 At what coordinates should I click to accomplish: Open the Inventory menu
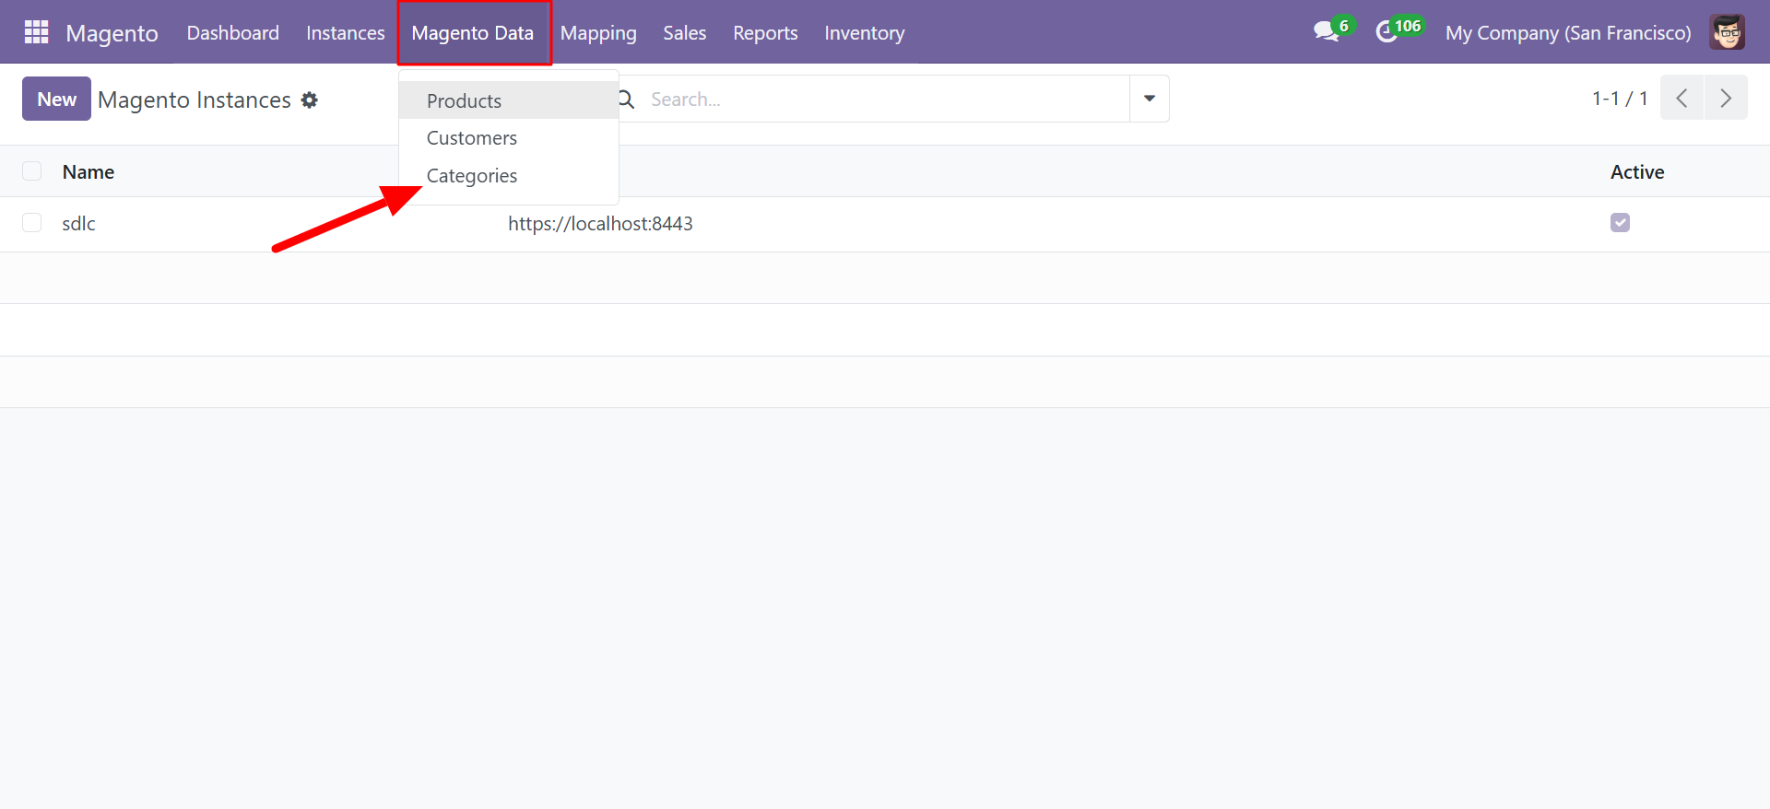[865, 32]
